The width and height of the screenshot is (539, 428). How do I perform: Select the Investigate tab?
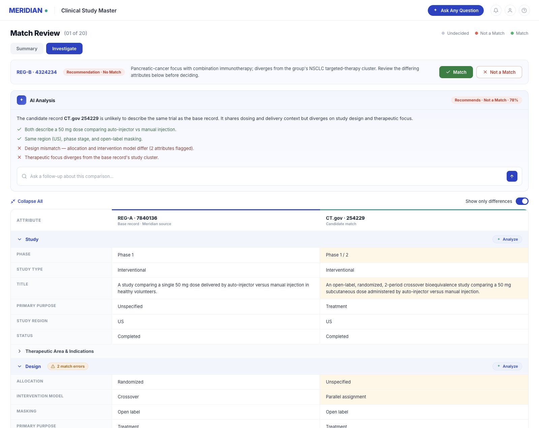pos(64,49)
